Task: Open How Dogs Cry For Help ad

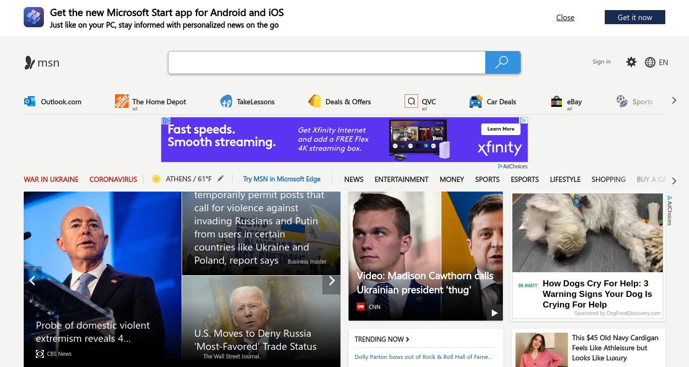Action: pos(597,294)
